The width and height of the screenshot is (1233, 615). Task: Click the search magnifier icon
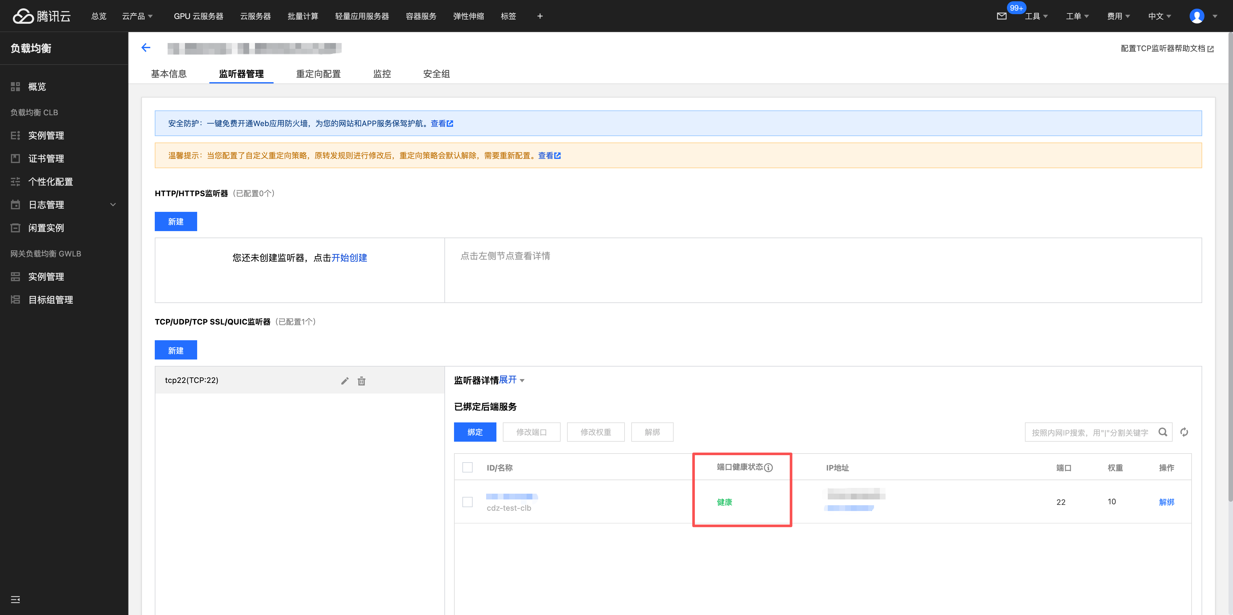click(1163, 432)
